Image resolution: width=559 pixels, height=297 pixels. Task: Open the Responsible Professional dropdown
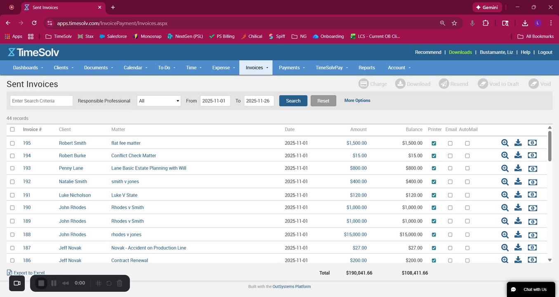[159, 101]
